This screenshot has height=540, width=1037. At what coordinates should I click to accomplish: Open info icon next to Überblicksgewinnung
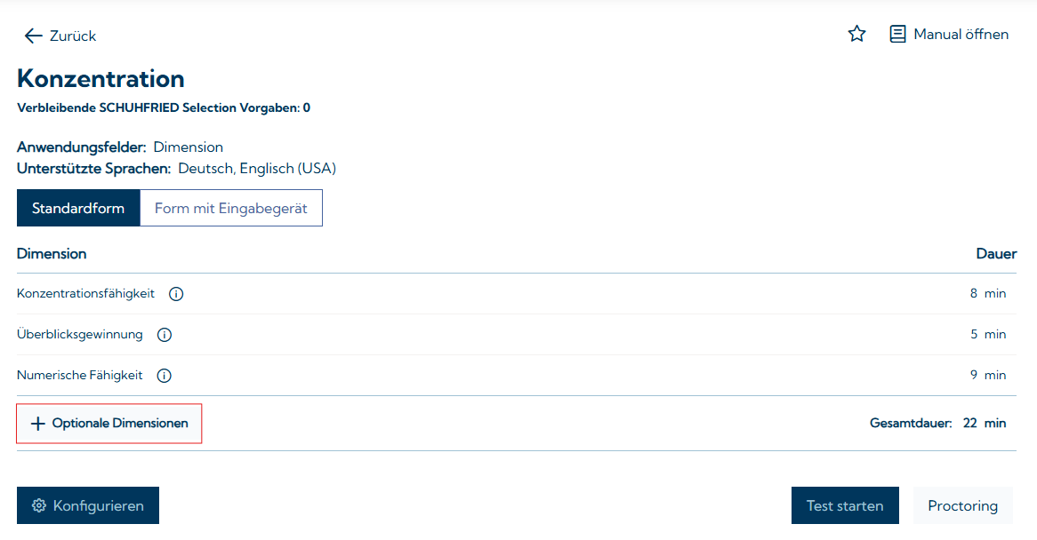pos(165,335)
